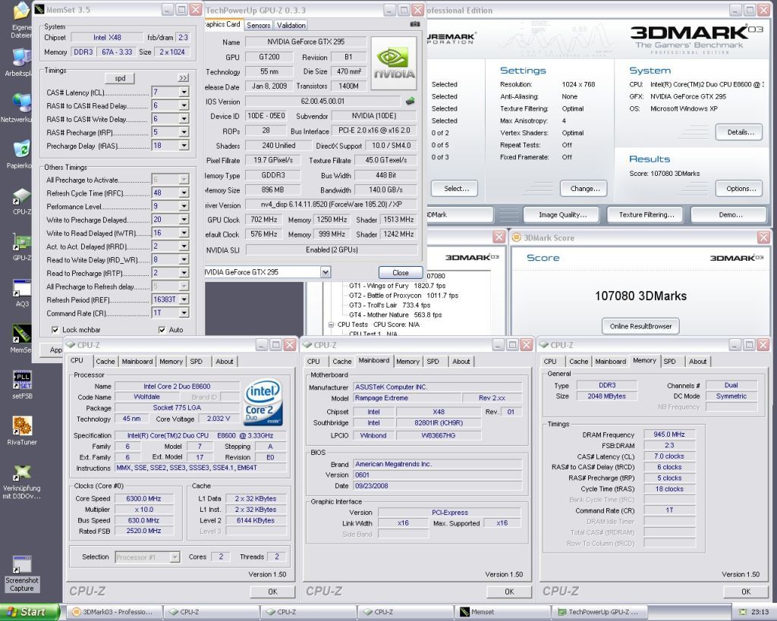Viewport: 777px width, 621px height.
Task: Click the Texture Filtering... button
Action: click(x=646, y=215)
